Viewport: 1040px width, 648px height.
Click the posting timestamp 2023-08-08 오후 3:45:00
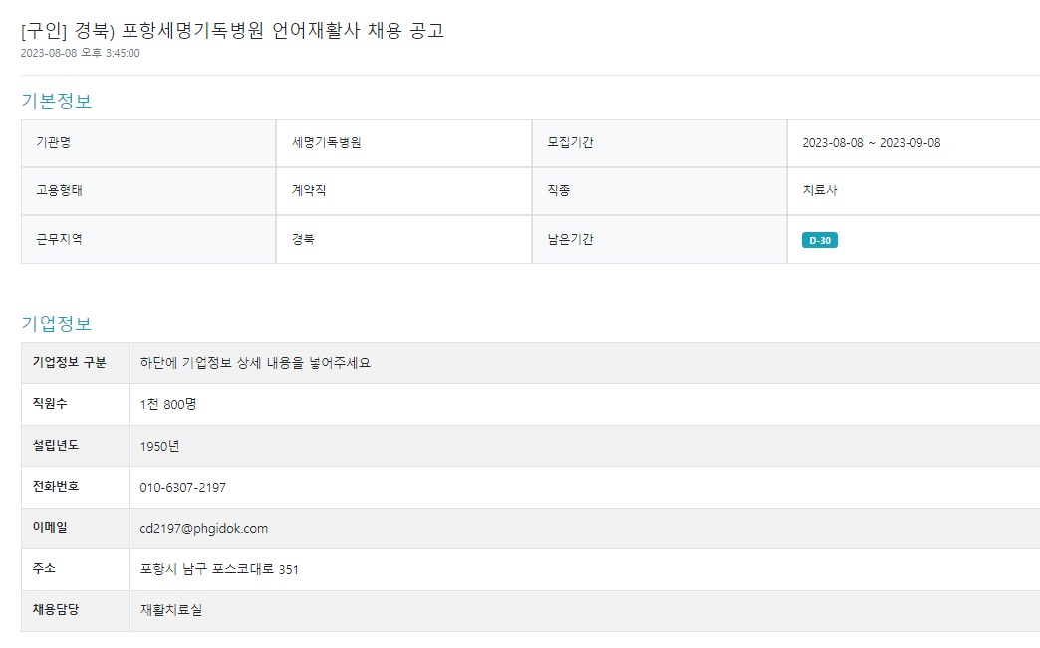[x=81, y=53]
